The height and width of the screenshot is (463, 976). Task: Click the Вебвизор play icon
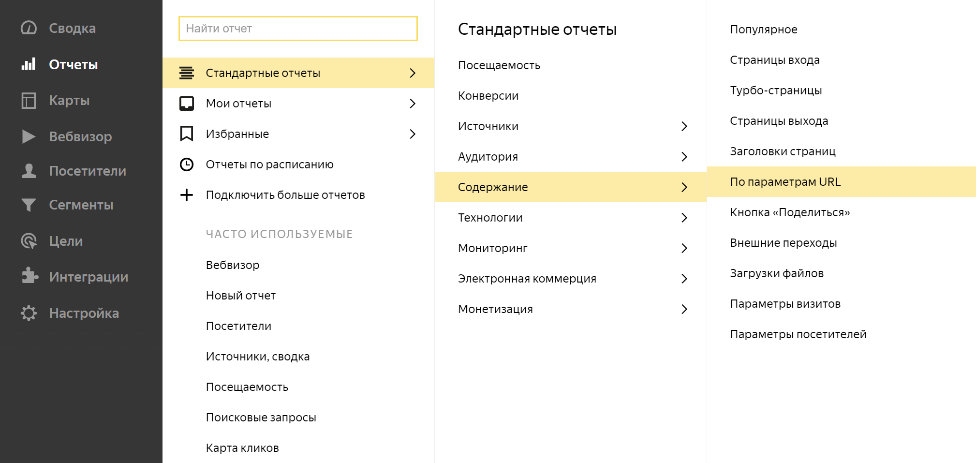[29, 136]
